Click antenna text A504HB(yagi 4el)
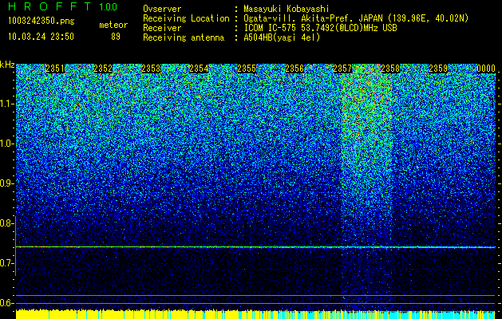502x319 pixels. coord(282,37)
